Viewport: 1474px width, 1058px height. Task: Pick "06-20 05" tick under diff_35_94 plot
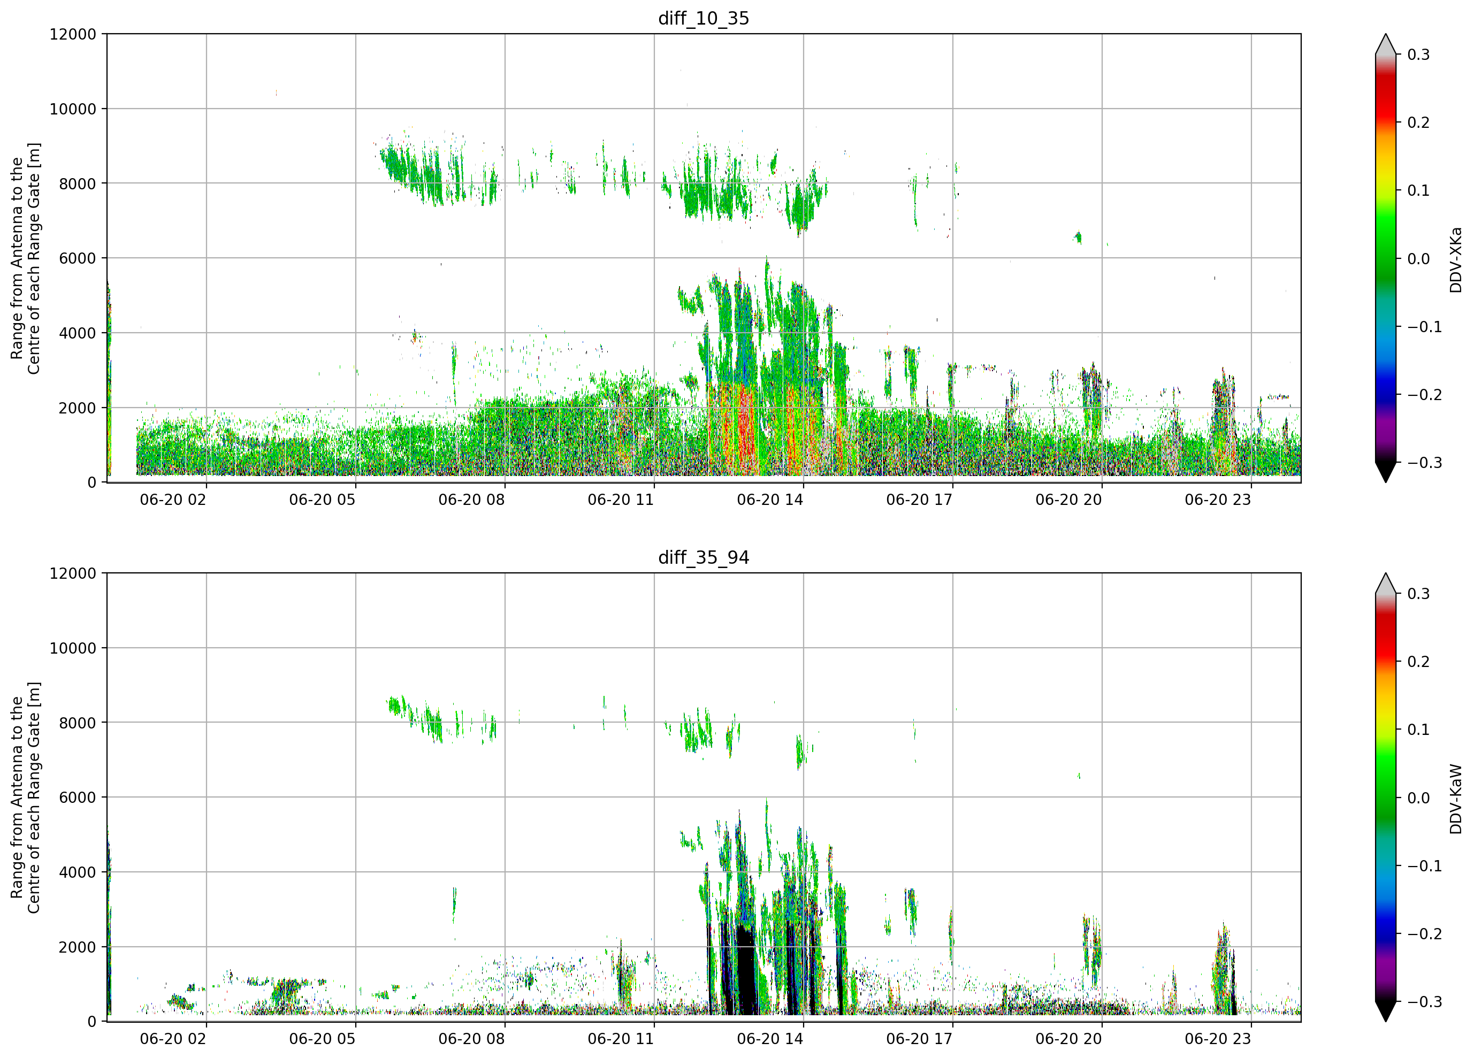pyautogui.click(x=323, y=1039)
